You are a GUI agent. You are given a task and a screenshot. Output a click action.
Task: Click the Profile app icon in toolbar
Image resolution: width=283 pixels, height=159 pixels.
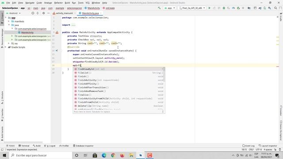point(233,8)
